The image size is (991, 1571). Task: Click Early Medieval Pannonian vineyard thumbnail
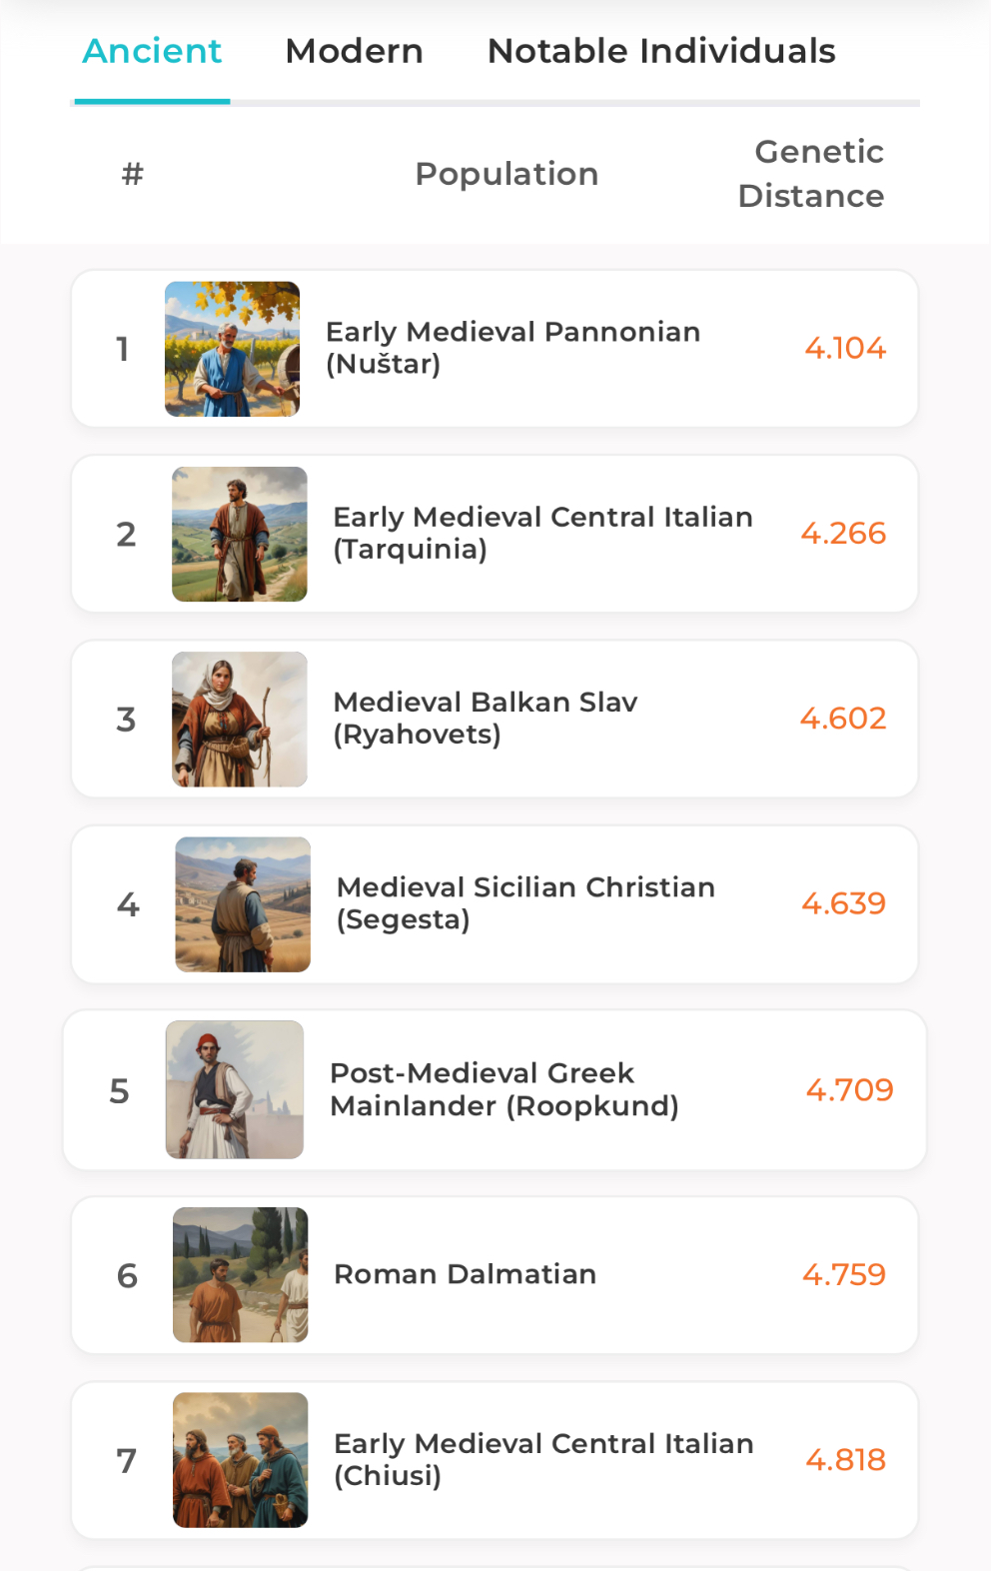coord(232,349)
